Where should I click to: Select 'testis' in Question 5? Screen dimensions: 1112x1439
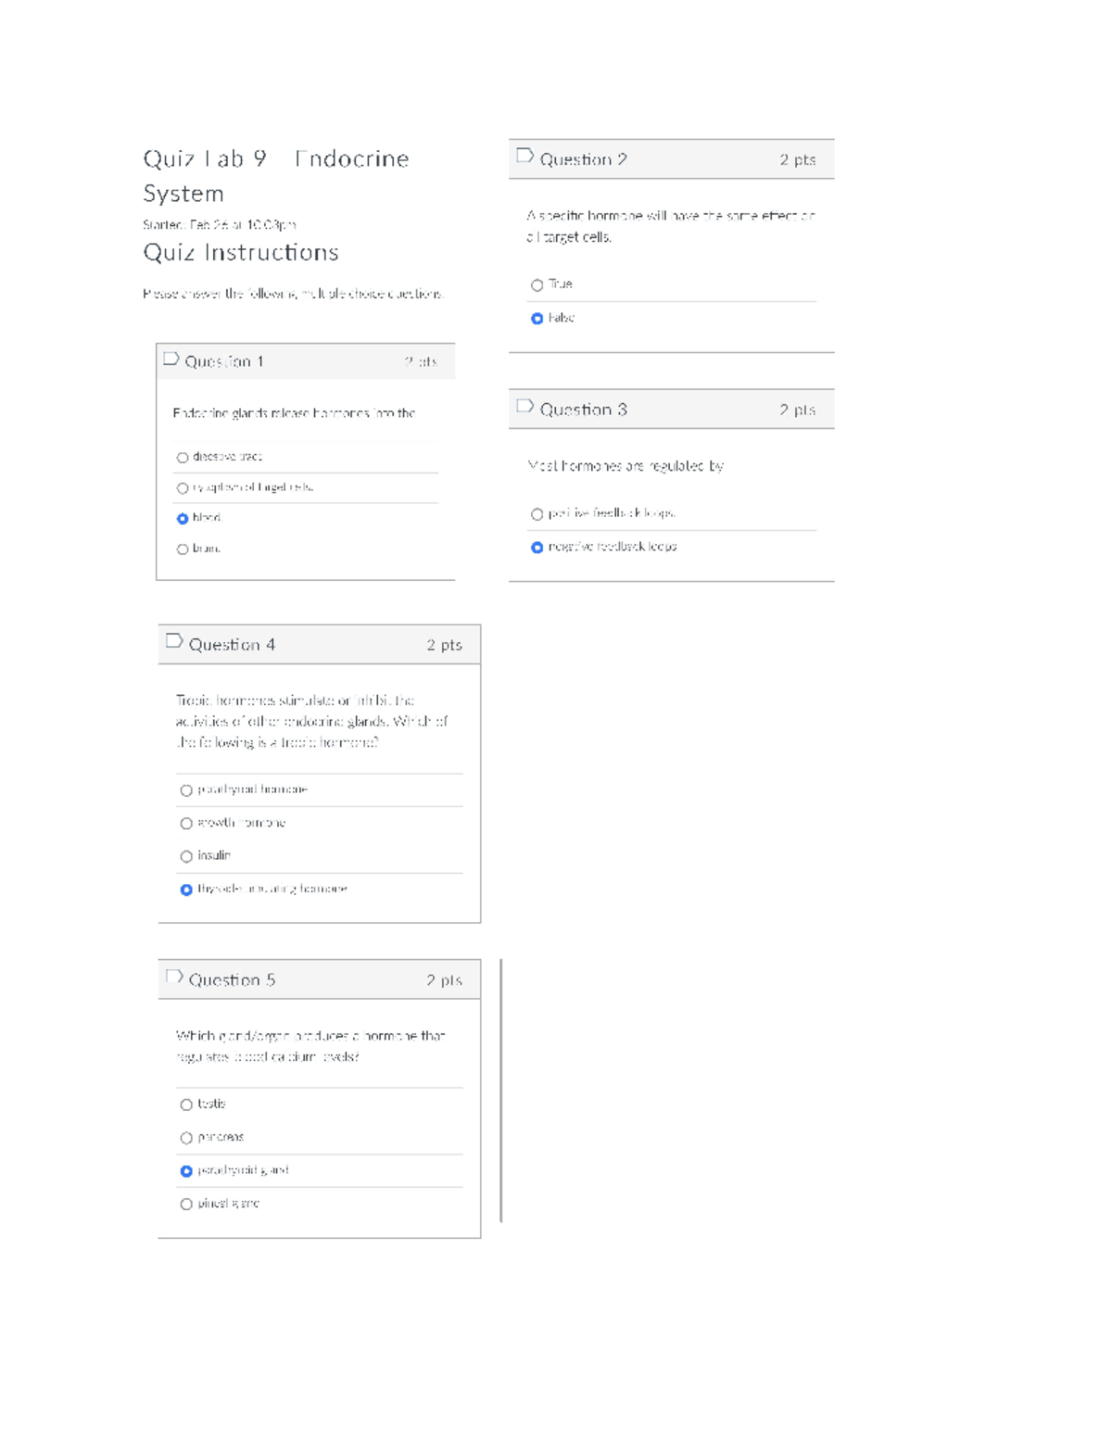click(186, 1104)
